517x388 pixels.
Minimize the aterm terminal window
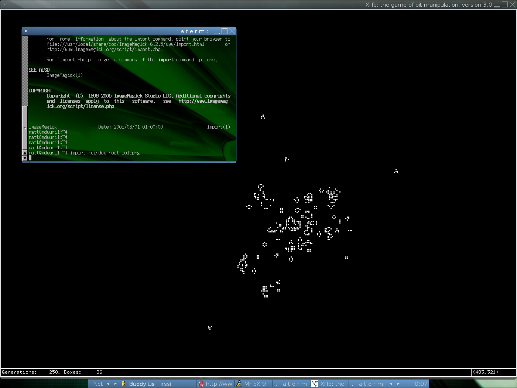[x=217, y=31]
